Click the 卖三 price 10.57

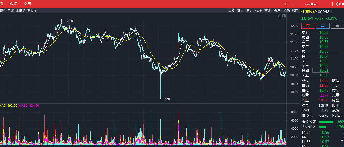[324, 42]
